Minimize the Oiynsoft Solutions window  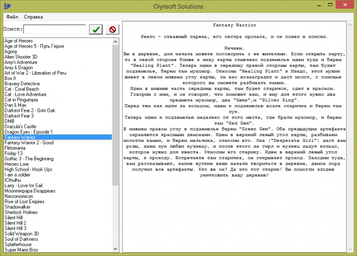coord(319,5)
